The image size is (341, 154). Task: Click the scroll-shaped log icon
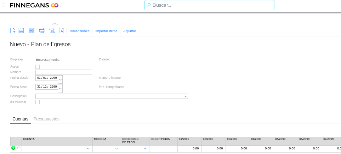click(x=52, y=31)
